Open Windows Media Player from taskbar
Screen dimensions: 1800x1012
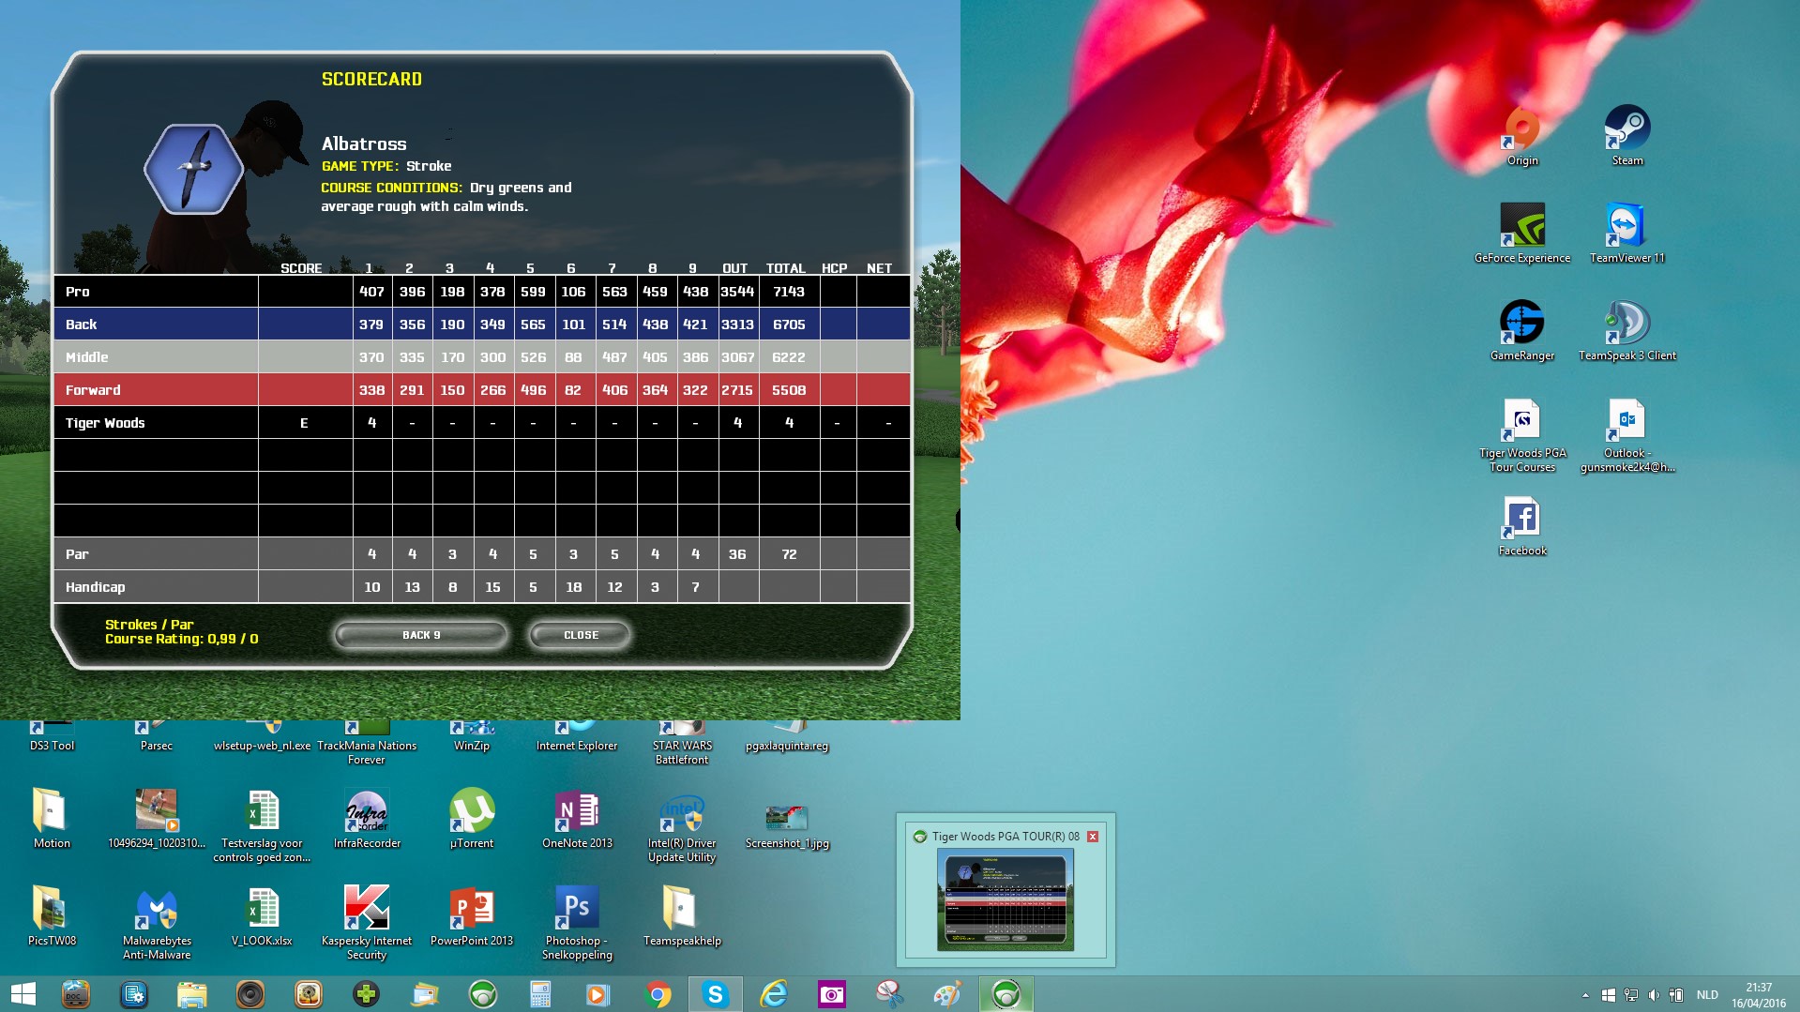pyautogui.click(x=598, y=994)
